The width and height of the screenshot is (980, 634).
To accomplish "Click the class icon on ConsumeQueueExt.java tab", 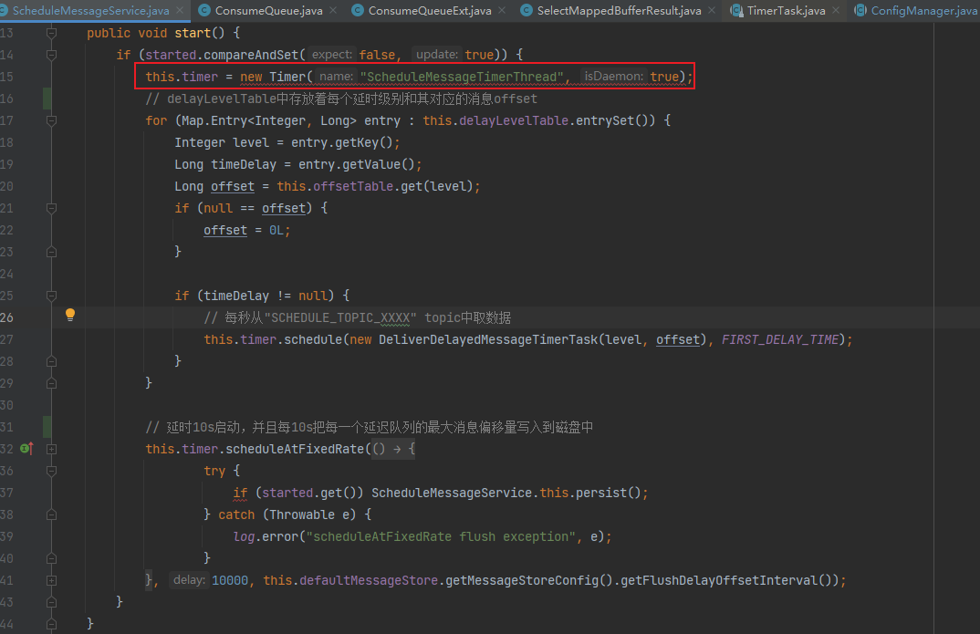I will pos(358,11).
